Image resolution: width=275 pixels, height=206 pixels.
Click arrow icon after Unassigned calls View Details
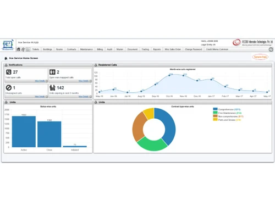(47, 97)
